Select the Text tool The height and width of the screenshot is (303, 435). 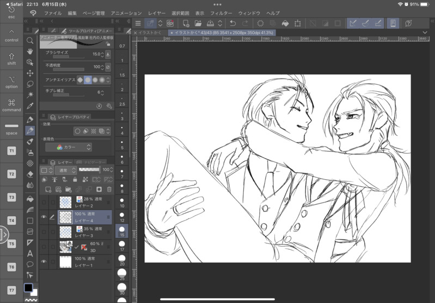pos(30,254)
